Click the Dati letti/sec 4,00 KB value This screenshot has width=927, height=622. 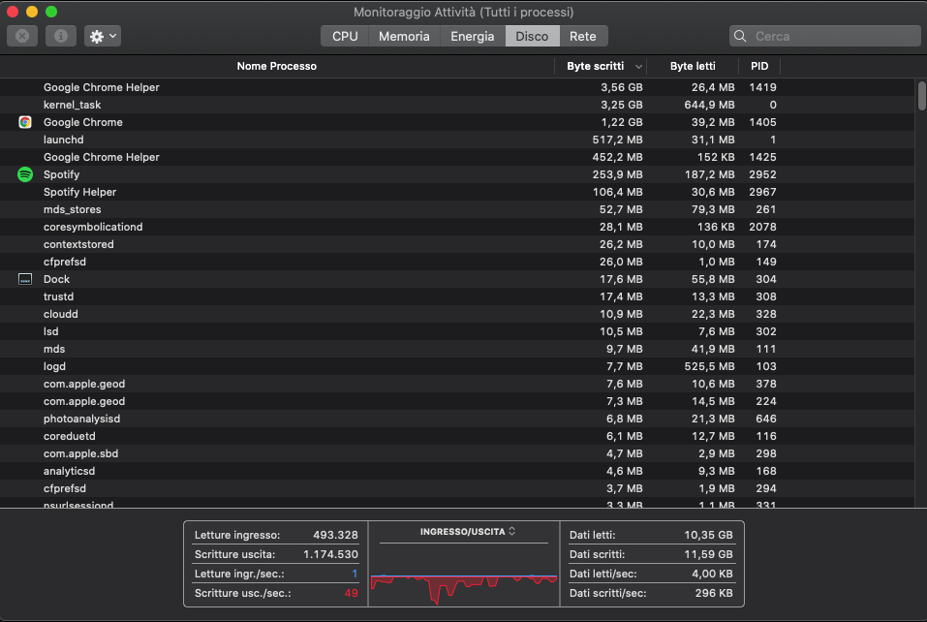712,574
